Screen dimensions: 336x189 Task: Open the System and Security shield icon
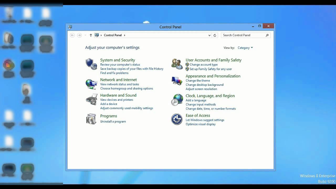click(x=91, y=64)
